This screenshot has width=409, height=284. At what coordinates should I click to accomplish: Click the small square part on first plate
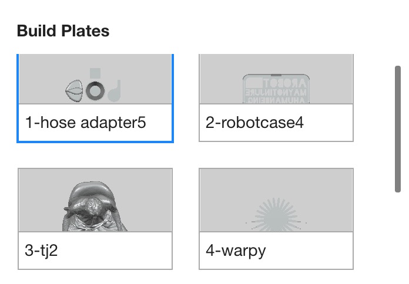click(x=95, y=74)
